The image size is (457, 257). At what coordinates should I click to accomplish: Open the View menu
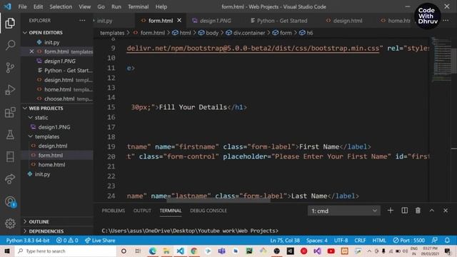(x=84, y=6)
